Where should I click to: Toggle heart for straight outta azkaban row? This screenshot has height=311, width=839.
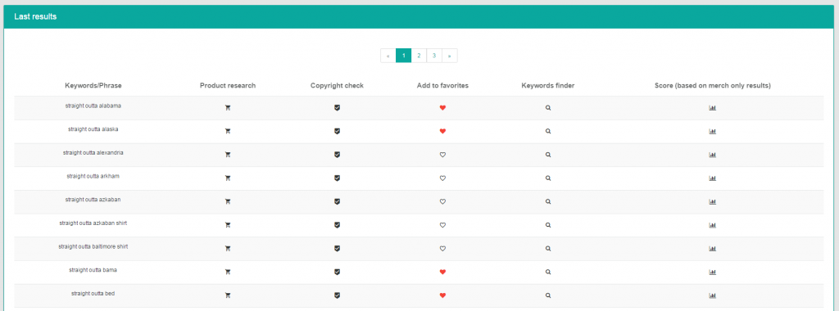tap(442, 201)
